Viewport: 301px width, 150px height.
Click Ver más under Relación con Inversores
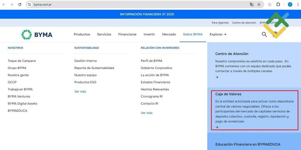[x=147, y=113]
